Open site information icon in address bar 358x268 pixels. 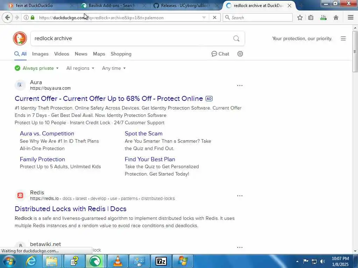[x=26, y=17]
